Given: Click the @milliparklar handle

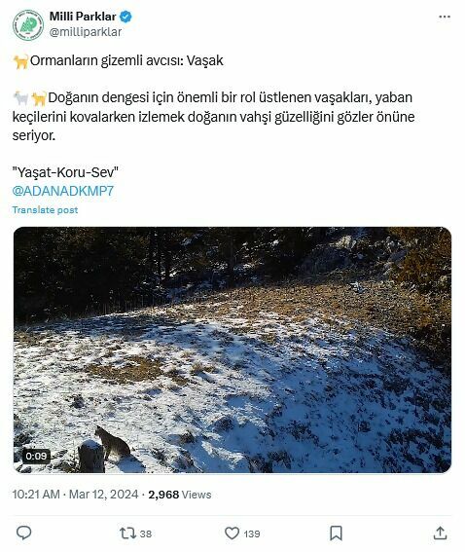Looking at the screenshot, I should click(x=86, y=32).
